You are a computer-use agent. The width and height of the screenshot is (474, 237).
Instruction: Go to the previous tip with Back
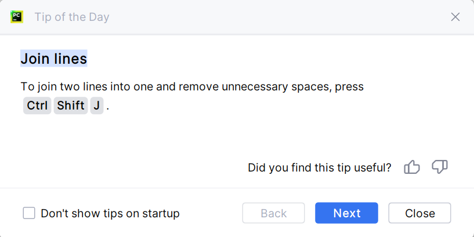(273, 213)
